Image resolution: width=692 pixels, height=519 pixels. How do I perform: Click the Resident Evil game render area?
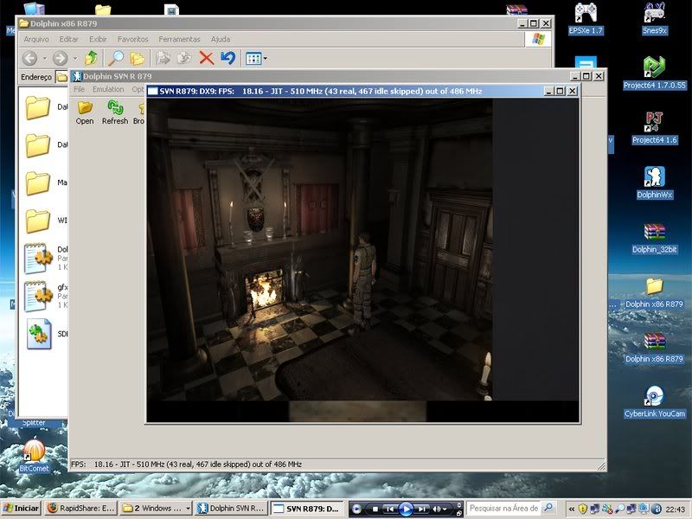click(x=362, y=260)
